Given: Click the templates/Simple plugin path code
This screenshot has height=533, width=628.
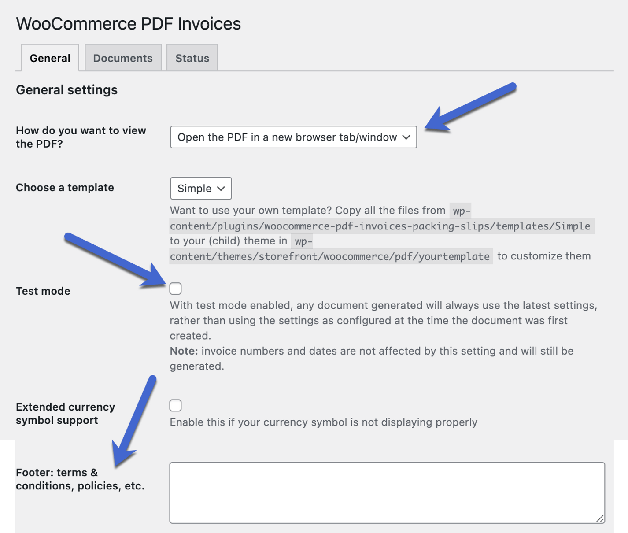Looking at the screenshot, I should click(x=382, y=218).
